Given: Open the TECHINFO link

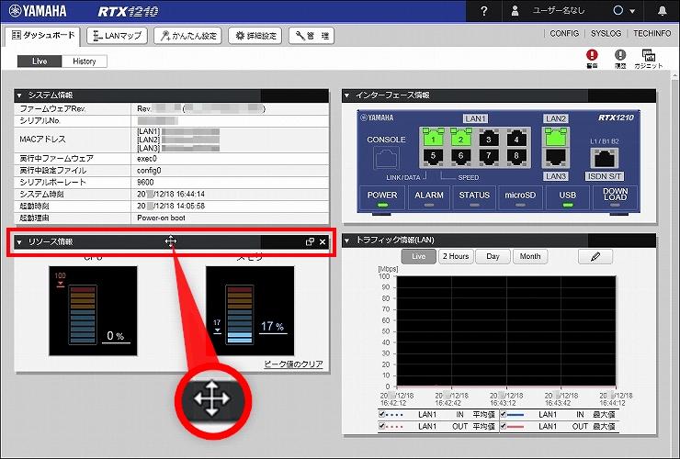Looking at the screenshot, I should click(x=652, y=33).
